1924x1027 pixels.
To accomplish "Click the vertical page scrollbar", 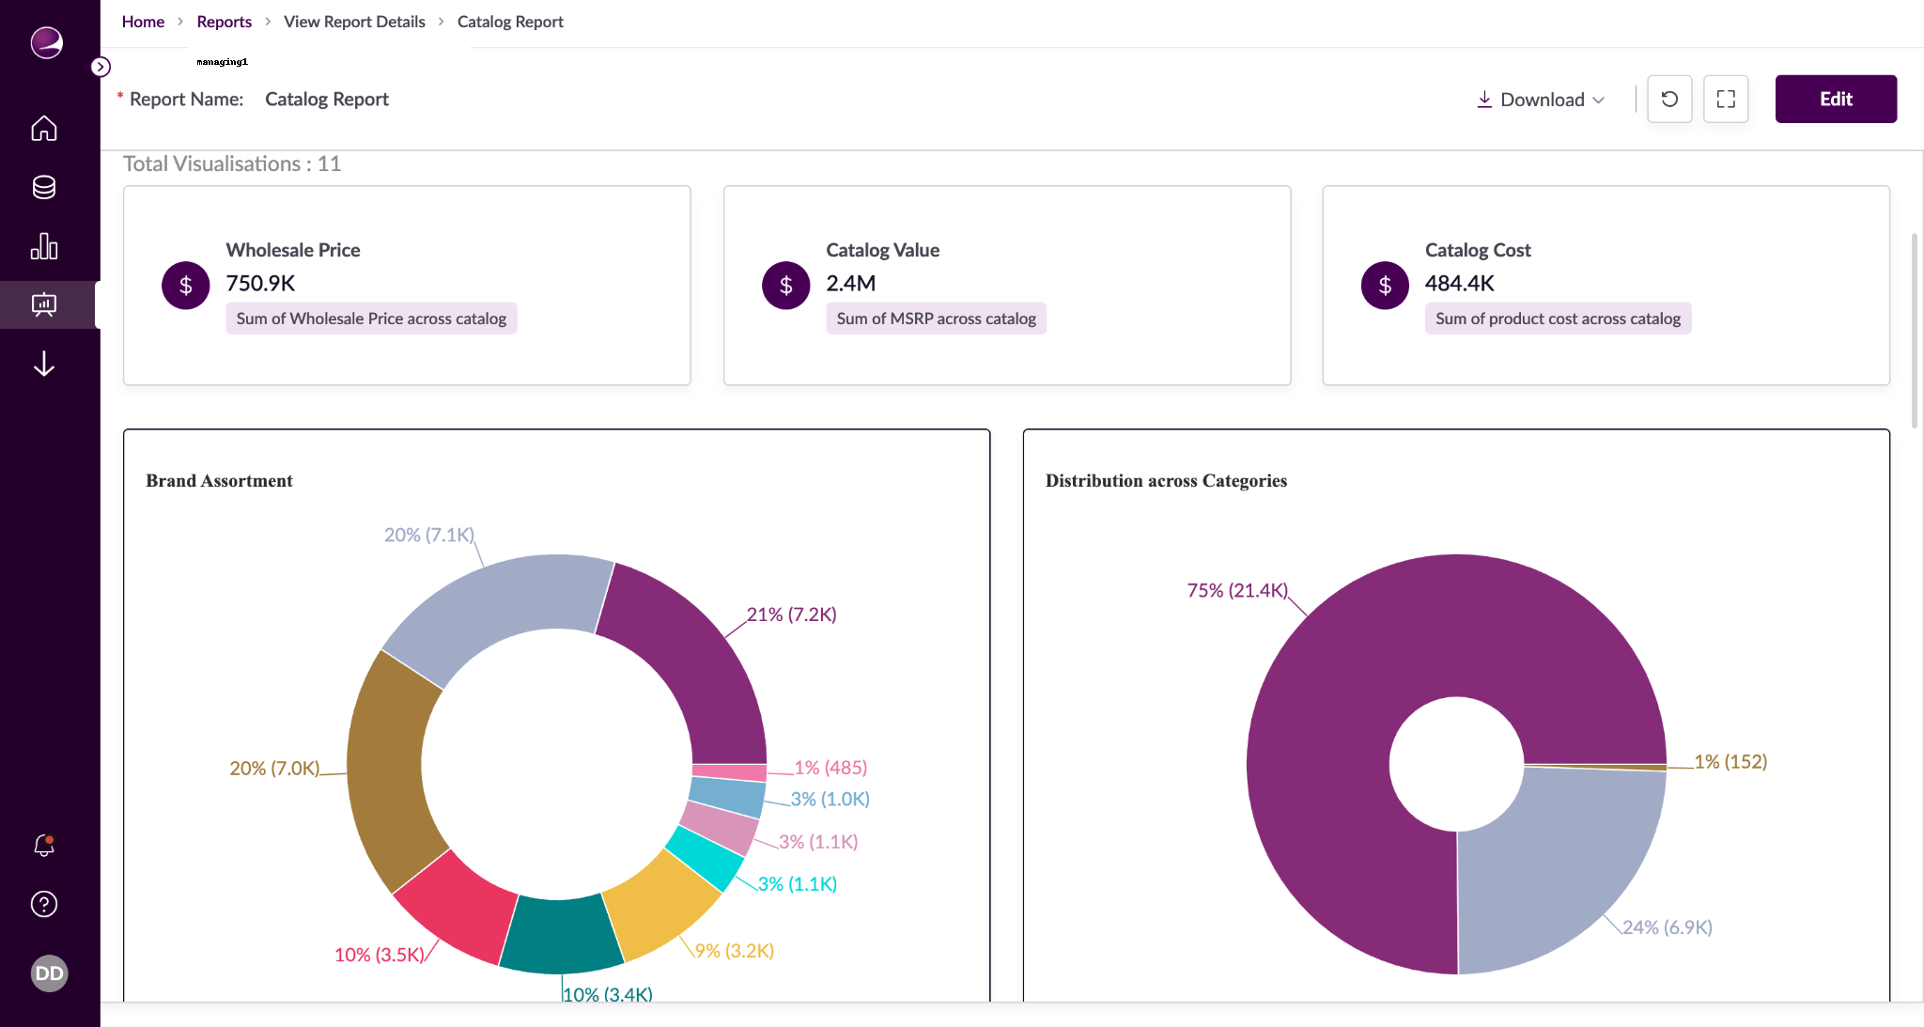I will [x=1914, y=329].
